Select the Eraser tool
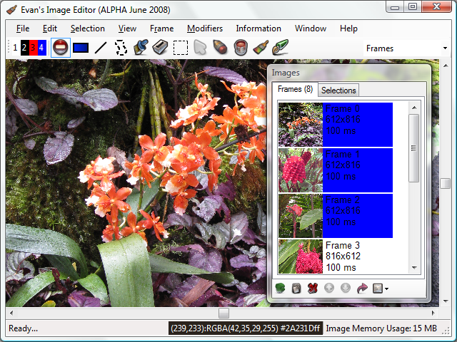This screenshot has width=457, height=342. click(x=160, y=48)
